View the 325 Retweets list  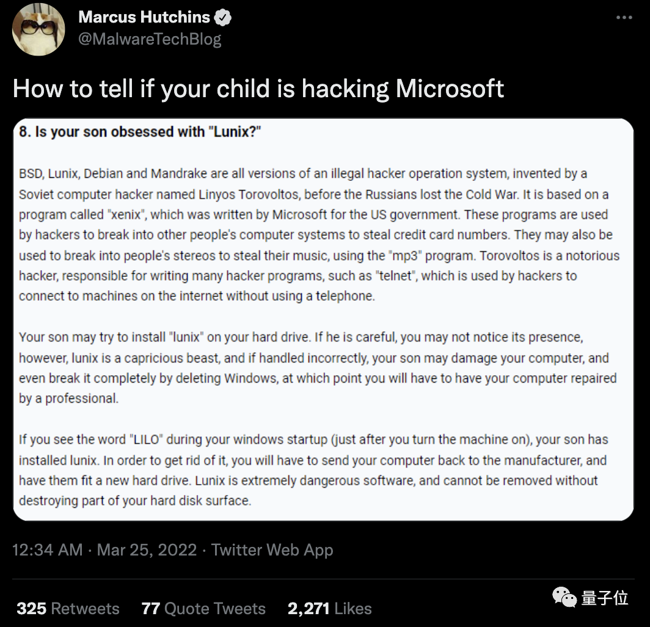click(68, 609)
